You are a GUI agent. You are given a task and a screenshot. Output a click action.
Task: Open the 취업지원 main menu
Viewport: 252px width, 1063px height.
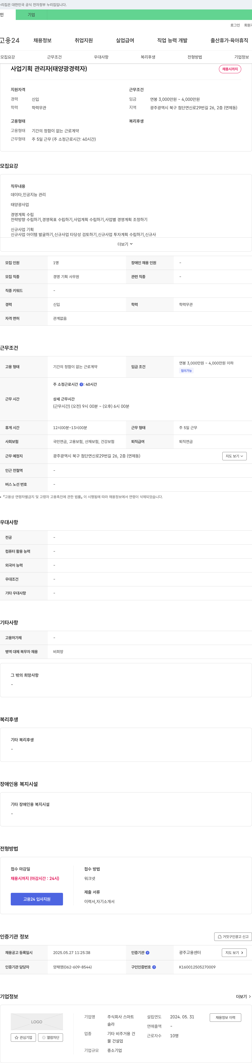pyautogui.click(x=84, y=40)
